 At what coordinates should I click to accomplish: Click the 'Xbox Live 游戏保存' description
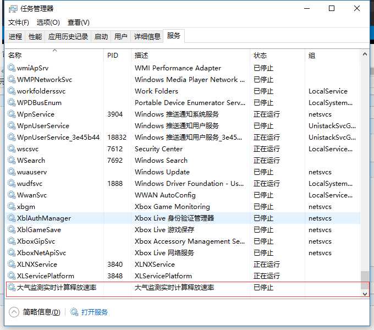tap(164, 229)
